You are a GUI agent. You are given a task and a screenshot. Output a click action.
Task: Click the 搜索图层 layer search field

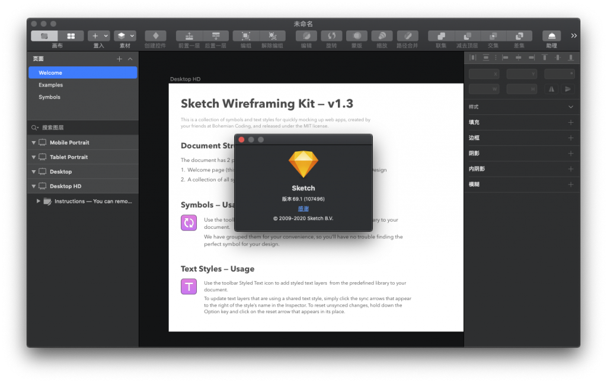pos(83,127)
